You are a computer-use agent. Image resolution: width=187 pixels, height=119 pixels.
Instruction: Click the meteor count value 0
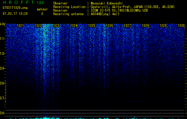42,14
